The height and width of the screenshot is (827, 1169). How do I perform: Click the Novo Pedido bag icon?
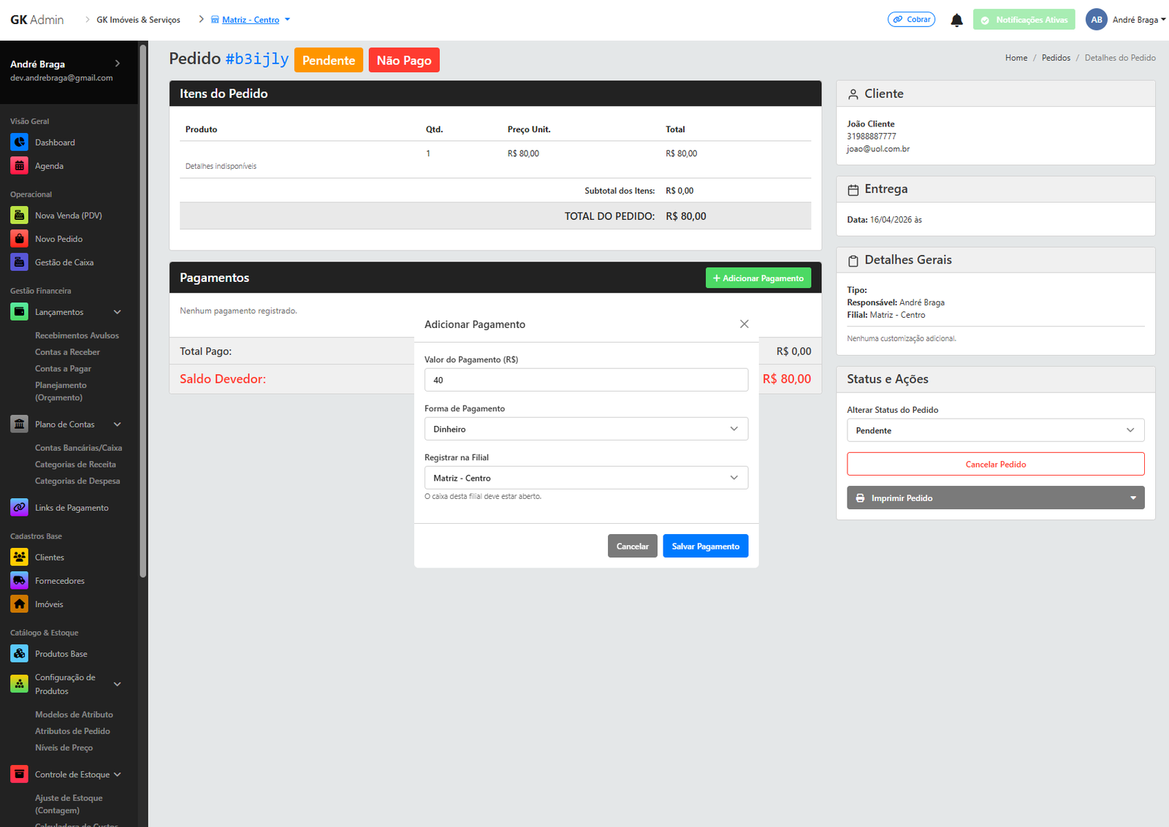20,239
